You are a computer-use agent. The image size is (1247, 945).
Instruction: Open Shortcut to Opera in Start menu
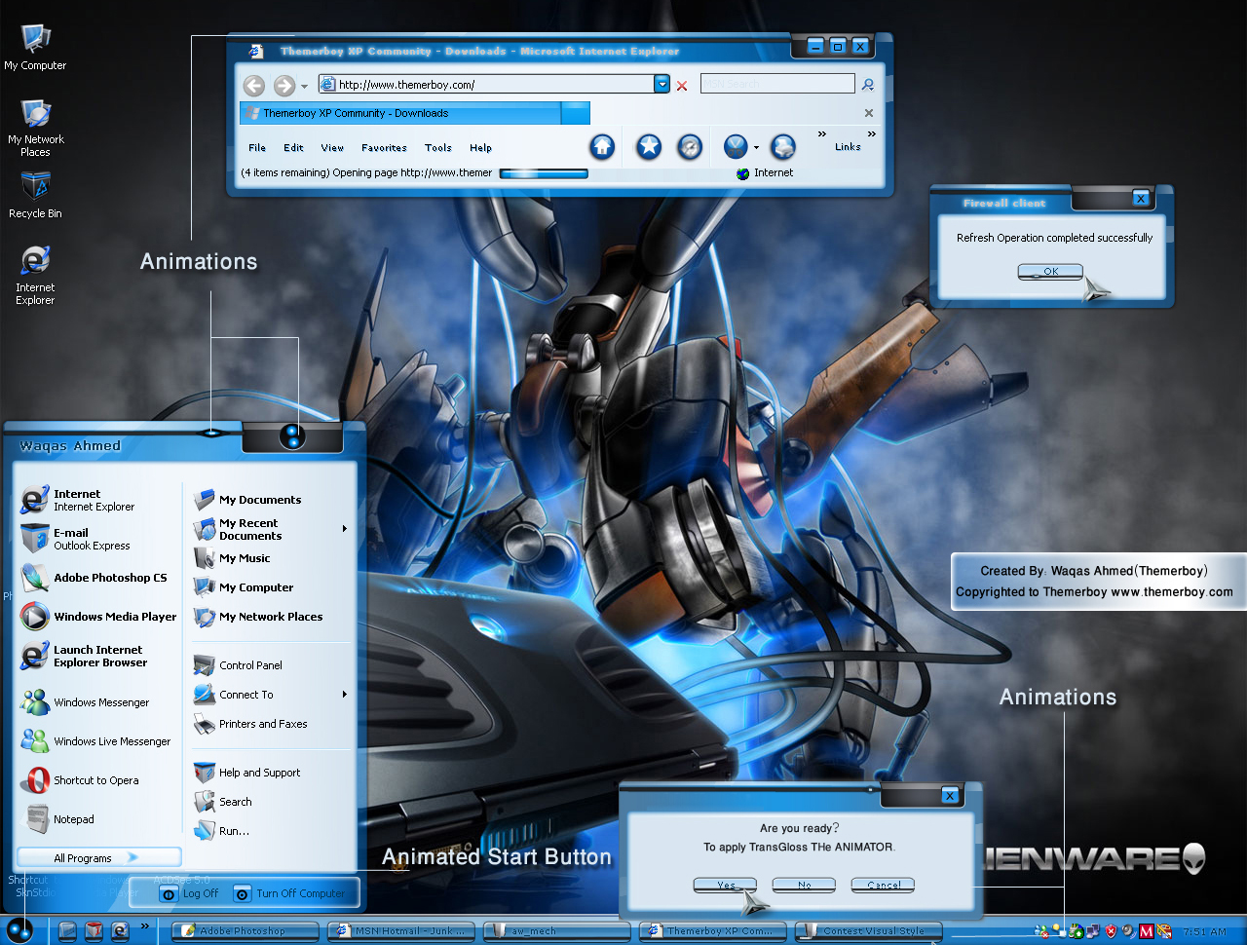click(80, 779)
